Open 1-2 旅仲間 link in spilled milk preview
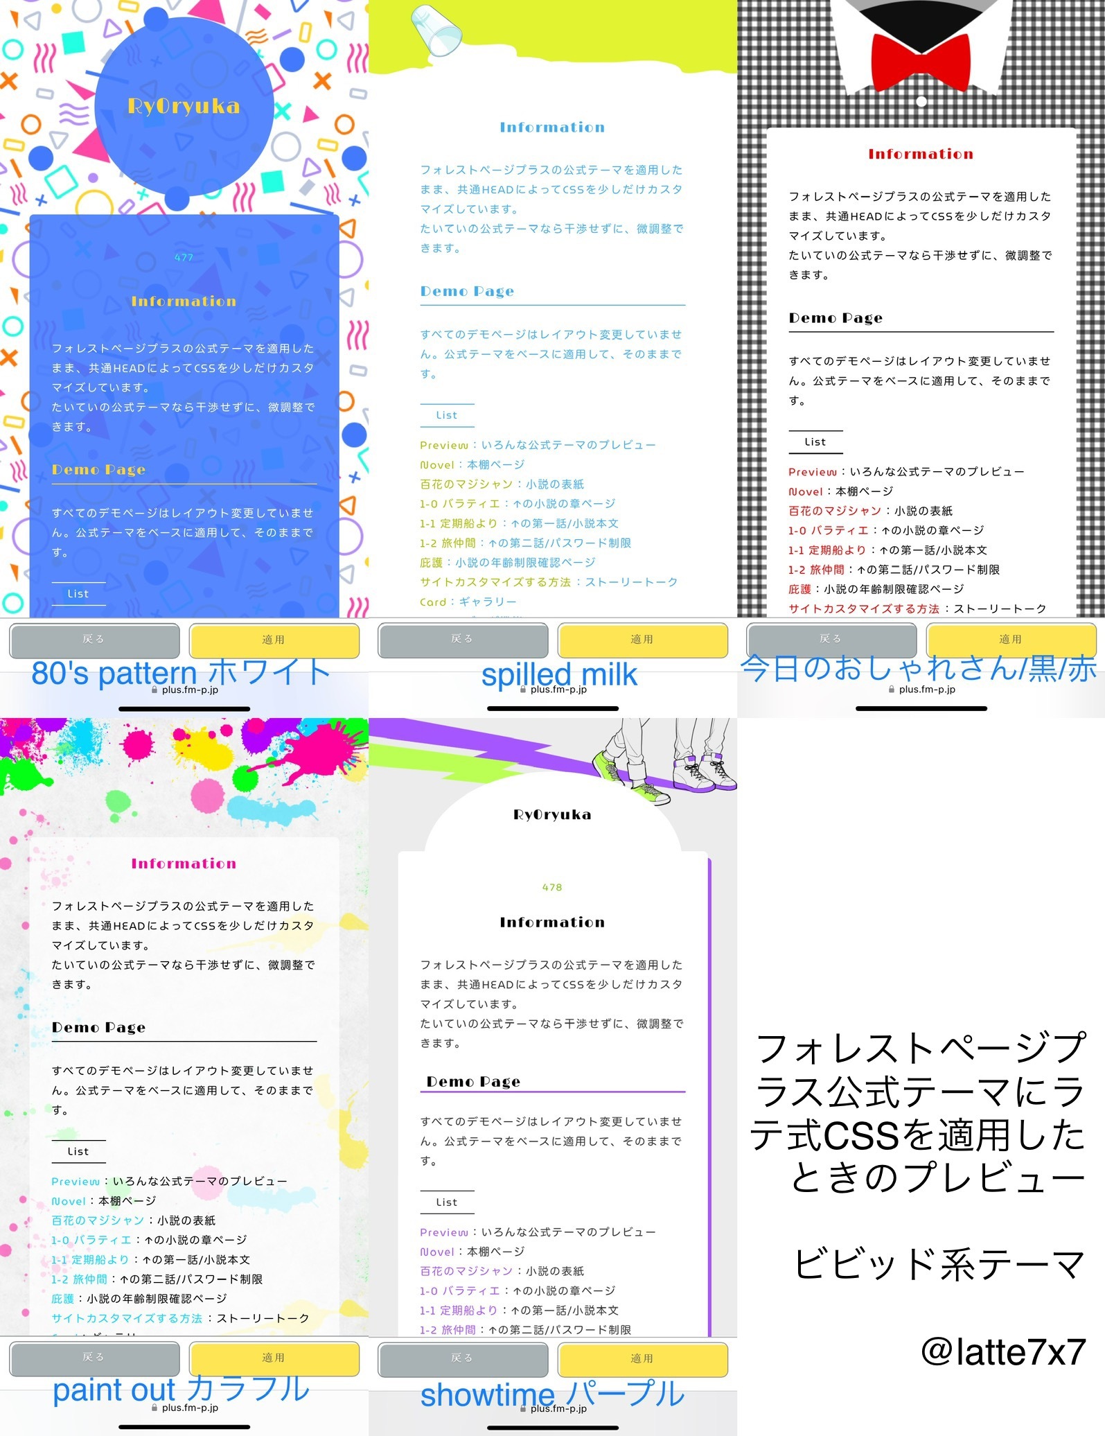 coord(447,543)
